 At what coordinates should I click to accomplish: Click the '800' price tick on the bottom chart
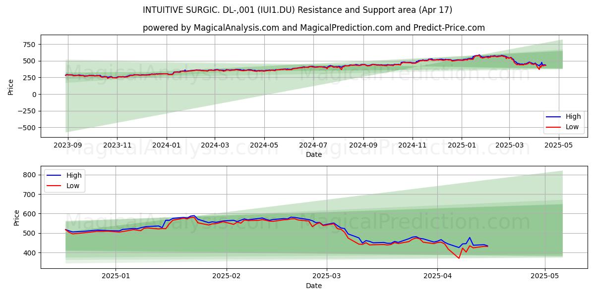click(x=29, y=175)
